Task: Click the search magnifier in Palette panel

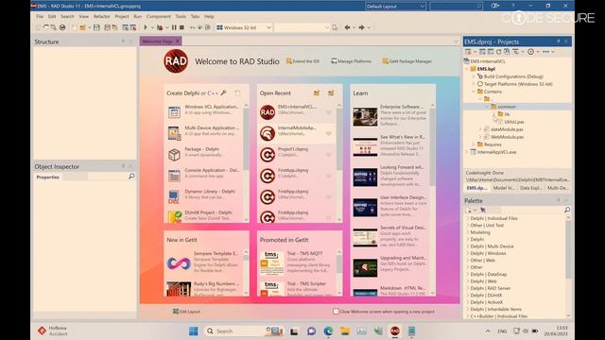Action: (567, 210)
